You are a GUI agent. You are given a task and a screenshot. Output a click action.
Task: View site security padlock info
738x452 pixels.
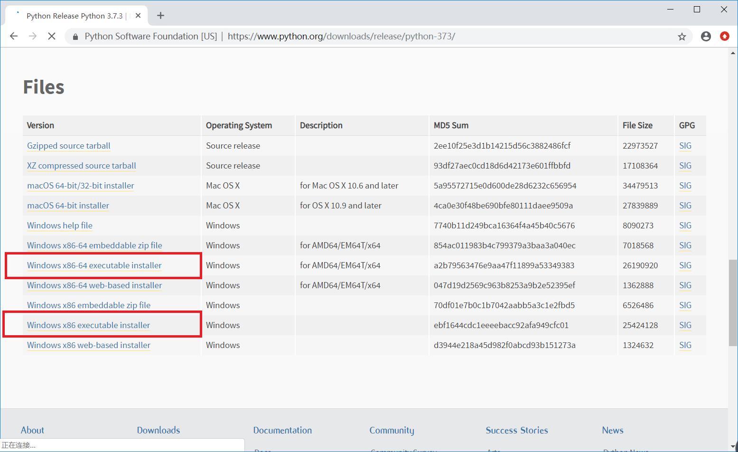(x=75, y=37)
